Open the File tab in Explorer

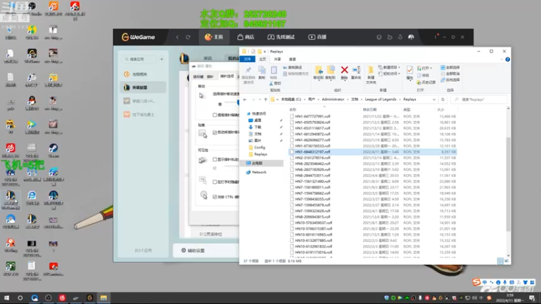click(x=248, y=59)
